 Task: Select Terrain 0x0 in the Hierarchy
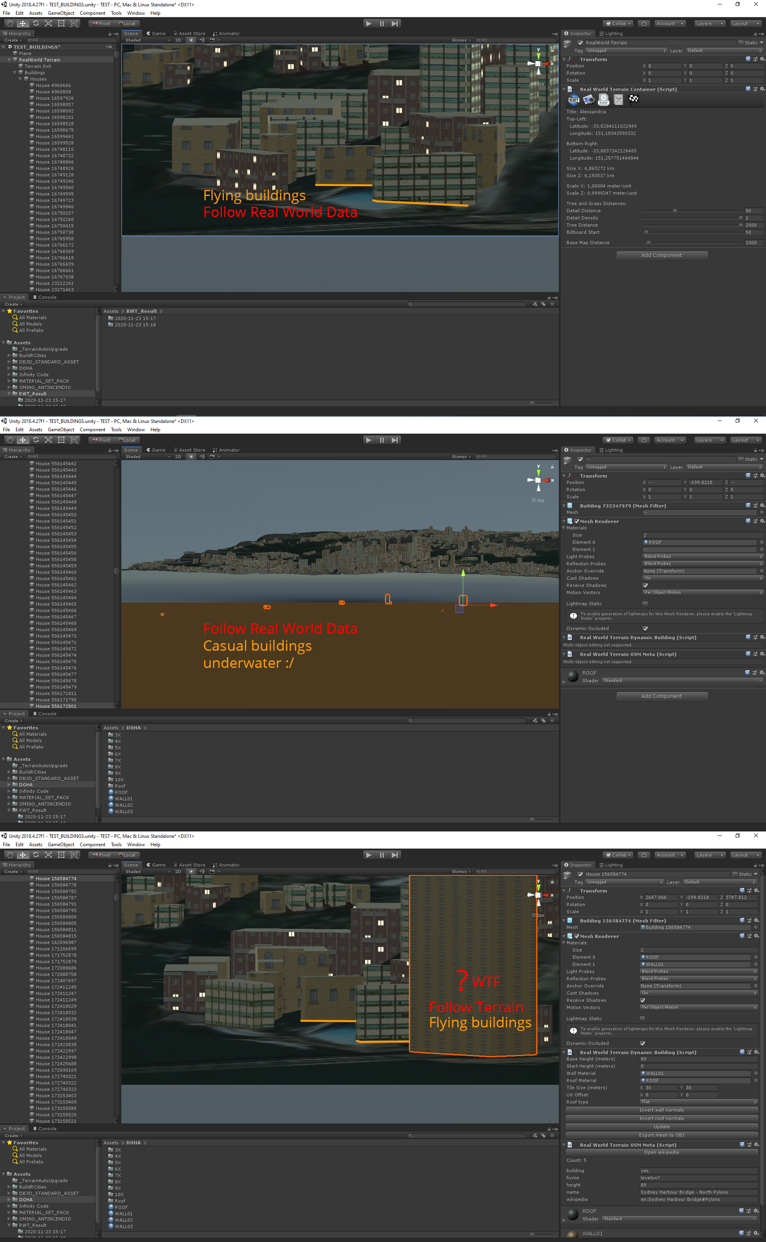pos(34,66)
